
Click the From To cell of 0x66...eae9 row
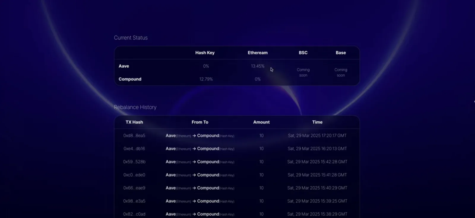pyautogui.click(x=200, y=188)
